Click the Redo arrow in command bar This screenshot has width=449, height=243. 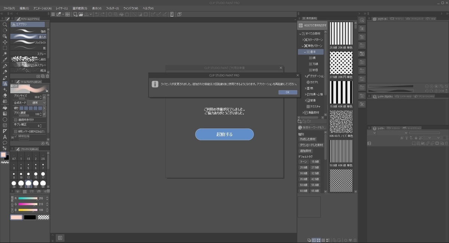pos(103,14)
